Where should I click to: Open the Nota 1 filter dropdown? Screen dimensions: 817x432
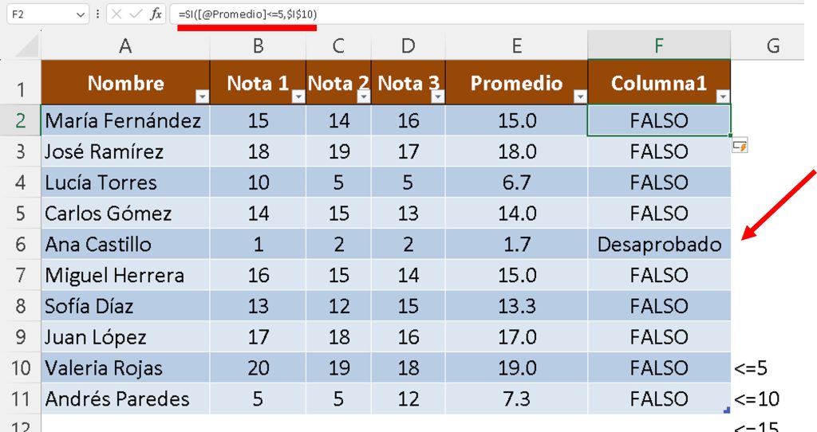298,96
